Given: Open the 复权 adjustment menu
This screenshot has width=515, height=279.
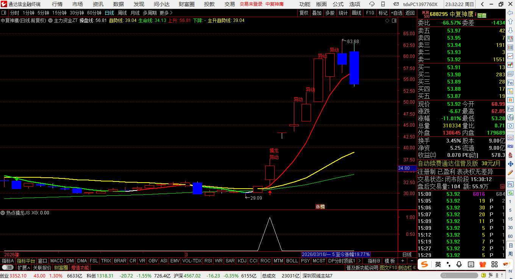Looking at the screenshot, I should pos(304,13).
